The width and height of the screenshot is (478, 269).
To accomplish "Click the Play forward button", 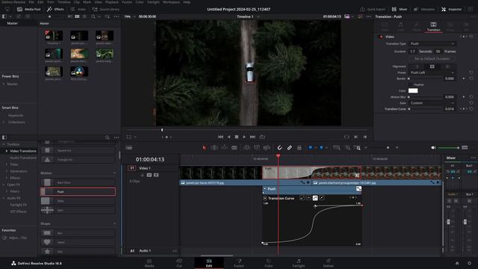I will tap(244, 137).
